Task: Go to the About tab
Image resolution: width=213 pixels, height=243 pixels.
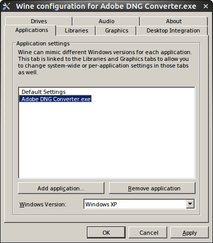Action: point(174,21)
